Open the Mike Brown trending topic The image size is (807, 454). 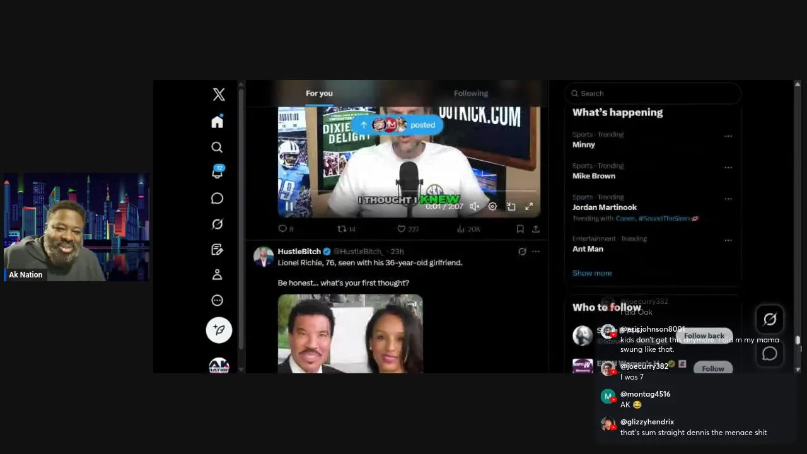pyautogui.click(x=594, y=176)
